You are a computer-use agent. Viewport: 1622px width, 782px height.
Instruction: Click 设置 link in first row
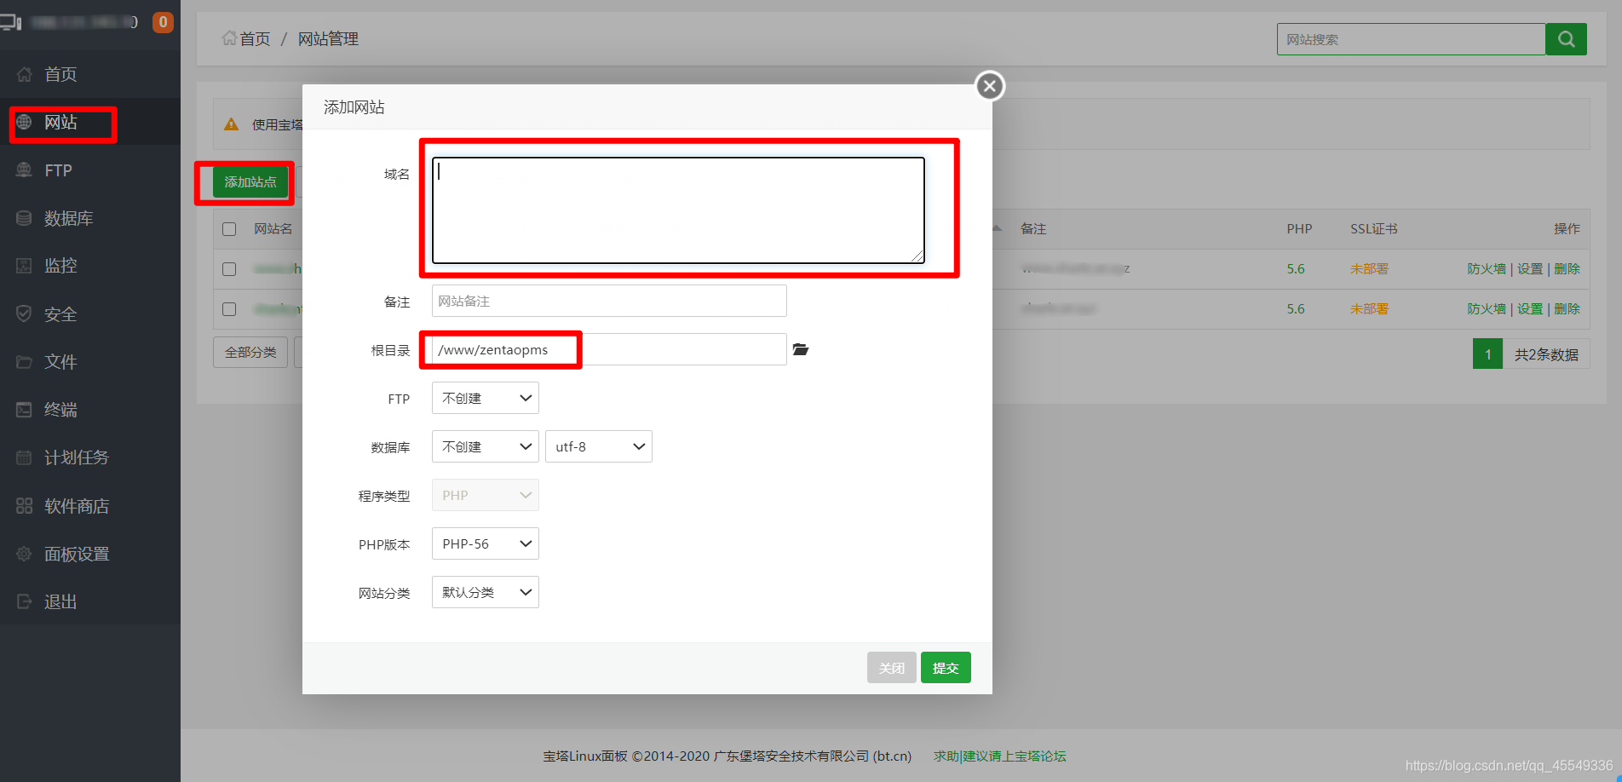pyautogui.click(x=1530, y=268)
